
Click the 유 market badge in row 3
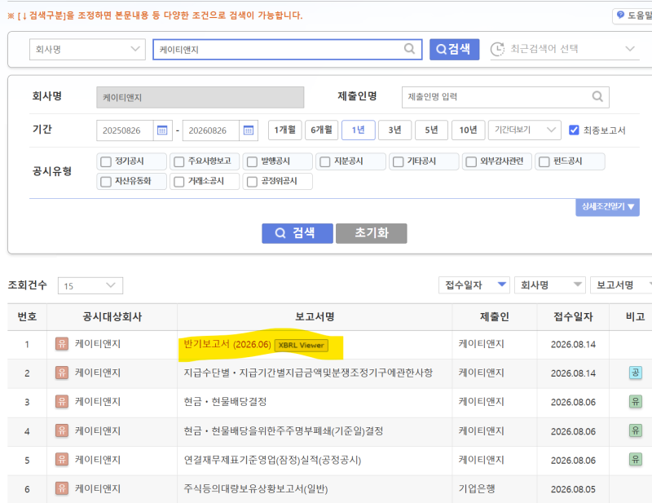pos(62,402)
